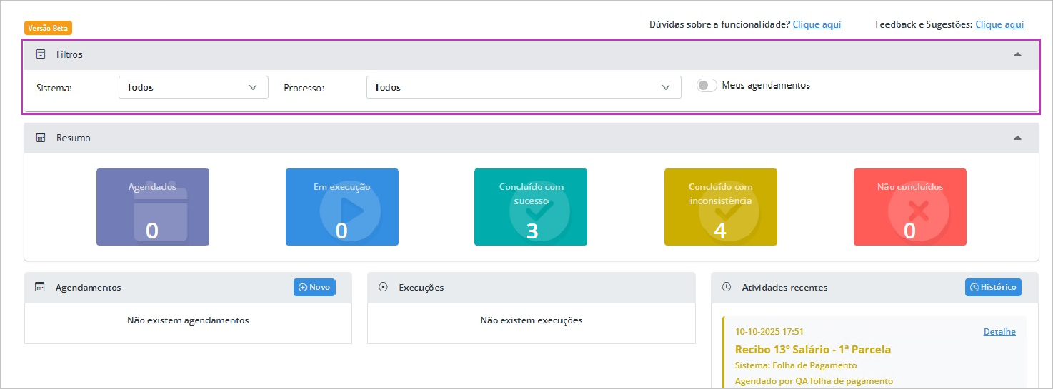Click the Recibo 13º Salário - 1ª Parcela title
The height and width of the screenshot is (389, 1053).
(813, 349)
